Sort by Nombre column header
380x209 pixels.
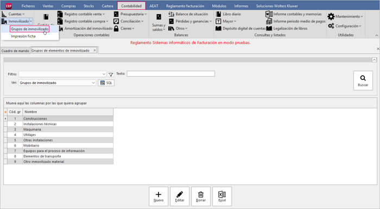pos(68,112)
